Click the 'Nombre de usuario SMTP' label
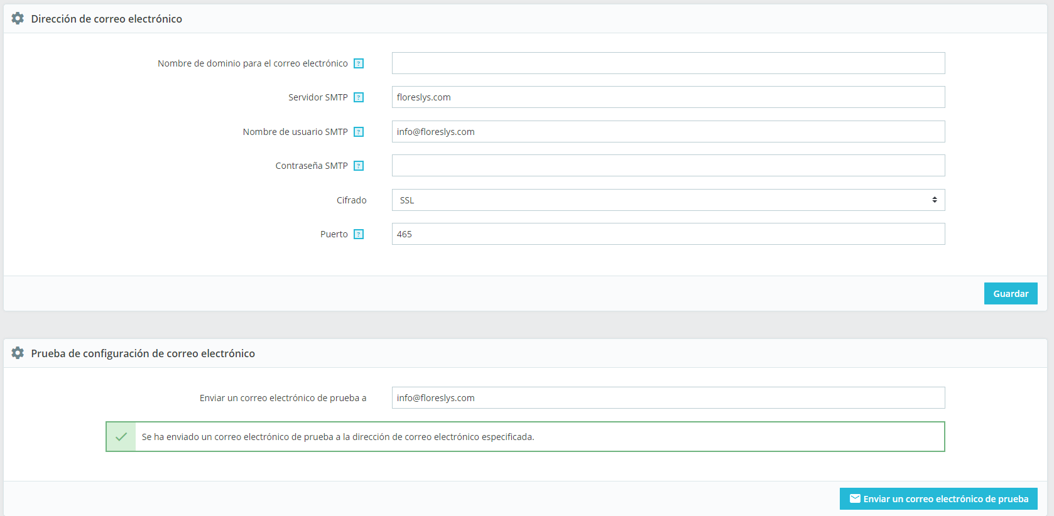Screen dimensions: 1054x516 pyautogui.click(x=295, y=132)
